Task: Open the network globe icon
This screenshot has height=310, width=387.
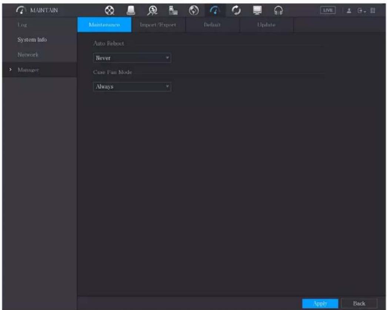Action: 194,10
